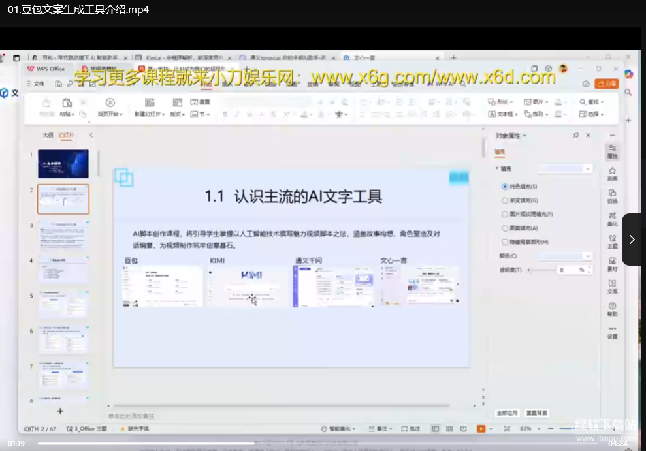This screenshot has height=451, width=646.
Task: Adjust the Transparency (透明度) slider
Action: tap(541, 270)
